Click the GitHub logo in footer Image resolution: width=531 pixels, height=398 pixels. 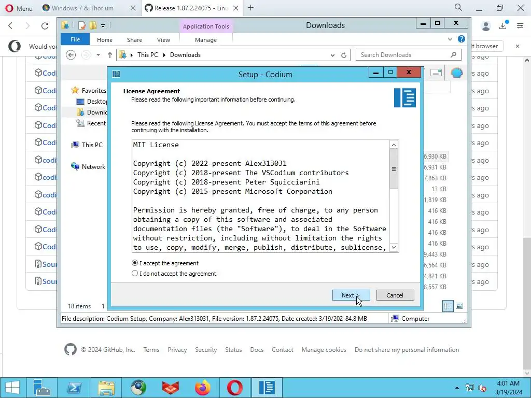point(71,349)
